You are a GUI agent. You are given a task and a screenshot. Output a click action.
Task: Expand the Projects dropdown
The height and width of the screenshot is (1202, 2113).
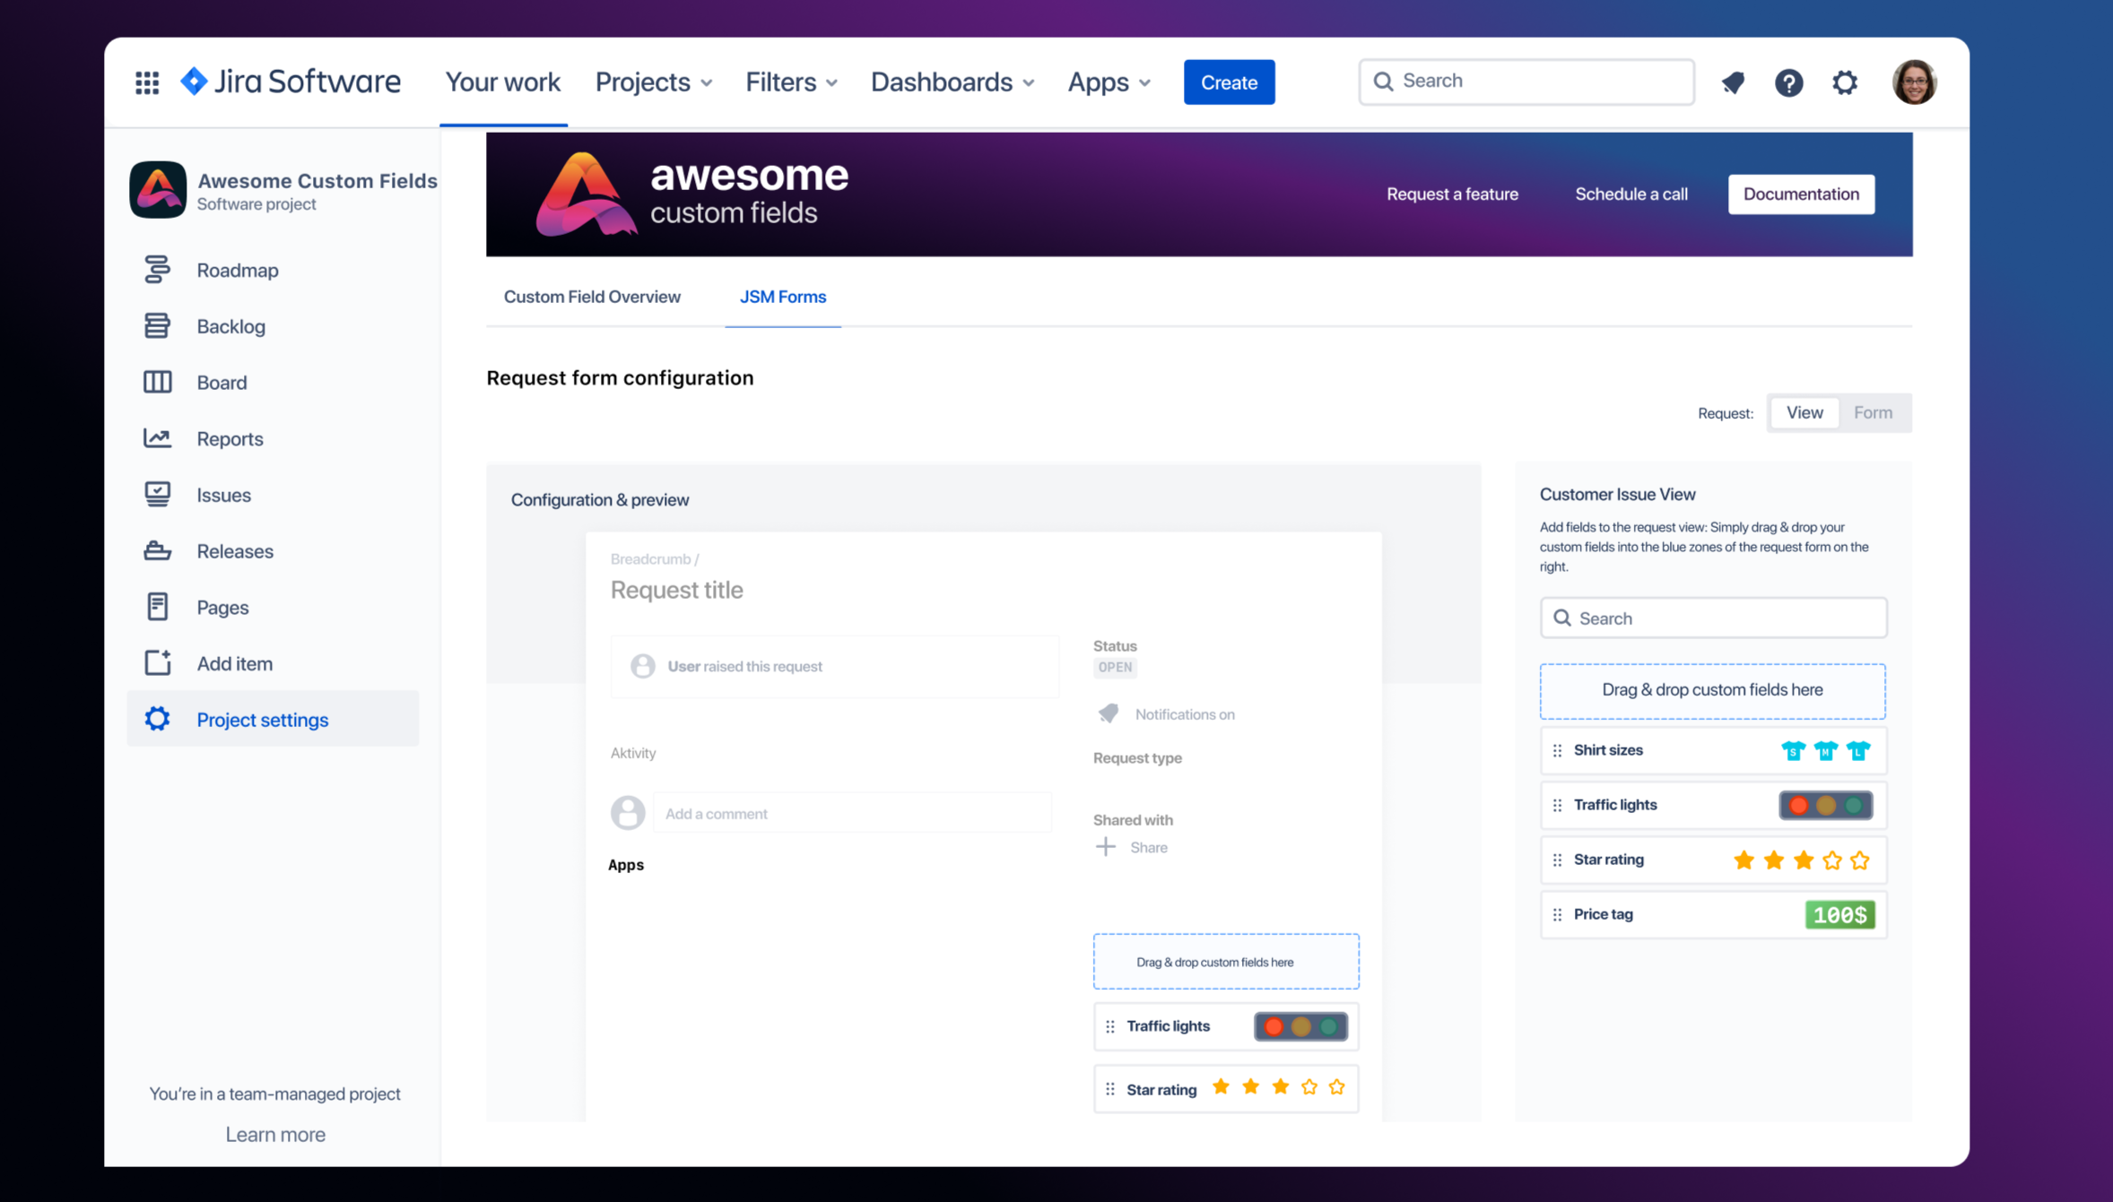tap(653, 82)
